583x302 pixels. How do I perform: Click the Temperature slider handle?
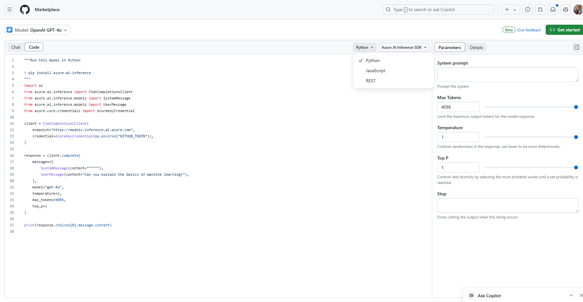point(576,137)
